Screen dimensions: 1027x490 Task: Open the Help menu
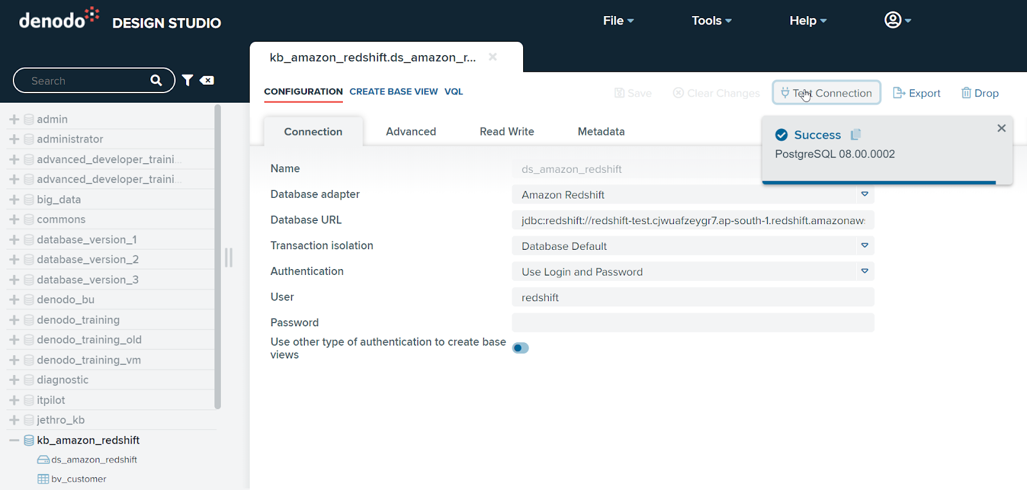pyautogui.click(x=808, y=21)
